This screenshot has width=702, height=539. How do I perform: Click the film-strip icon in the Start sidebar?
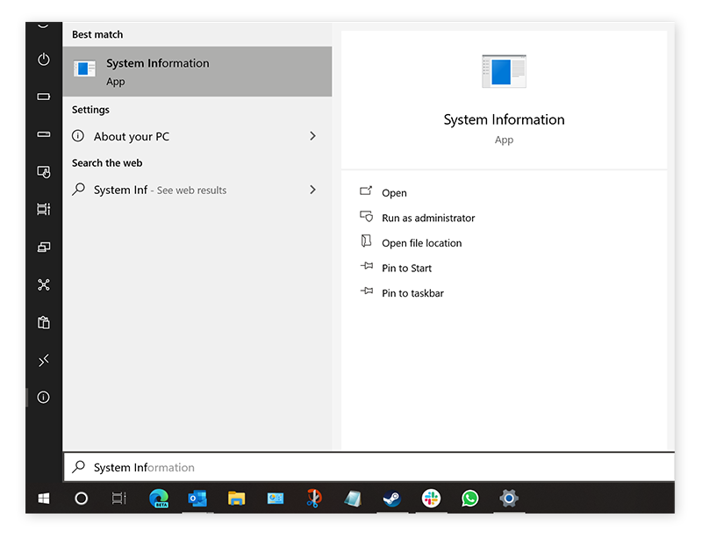43,209
